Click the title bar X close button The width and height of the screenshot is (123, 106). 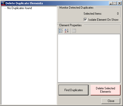click(x=119, y=3)
